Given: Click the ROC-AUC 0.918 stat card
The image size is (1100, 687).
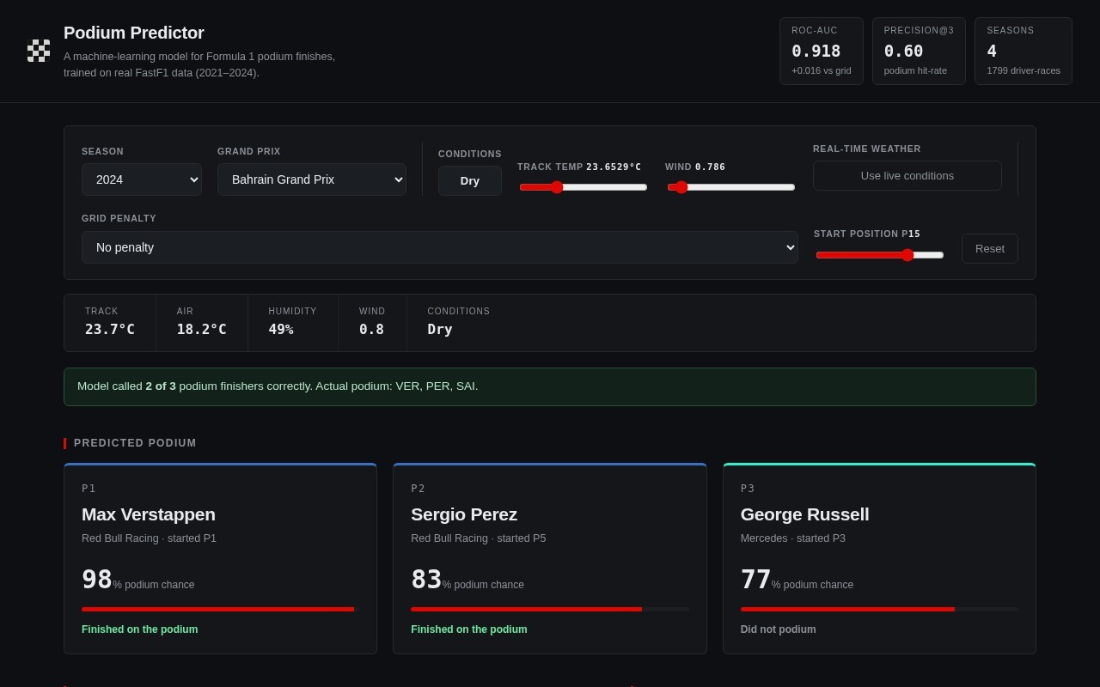Looking at the screenshot, I should [822, 51].
